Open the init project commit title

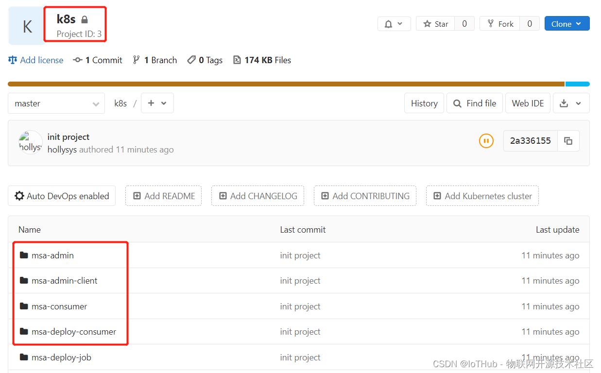(69, 137)
